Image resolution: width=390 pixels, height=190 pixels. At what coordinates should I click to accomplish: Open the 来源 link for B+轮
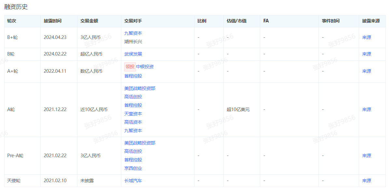tap(367, 37)
